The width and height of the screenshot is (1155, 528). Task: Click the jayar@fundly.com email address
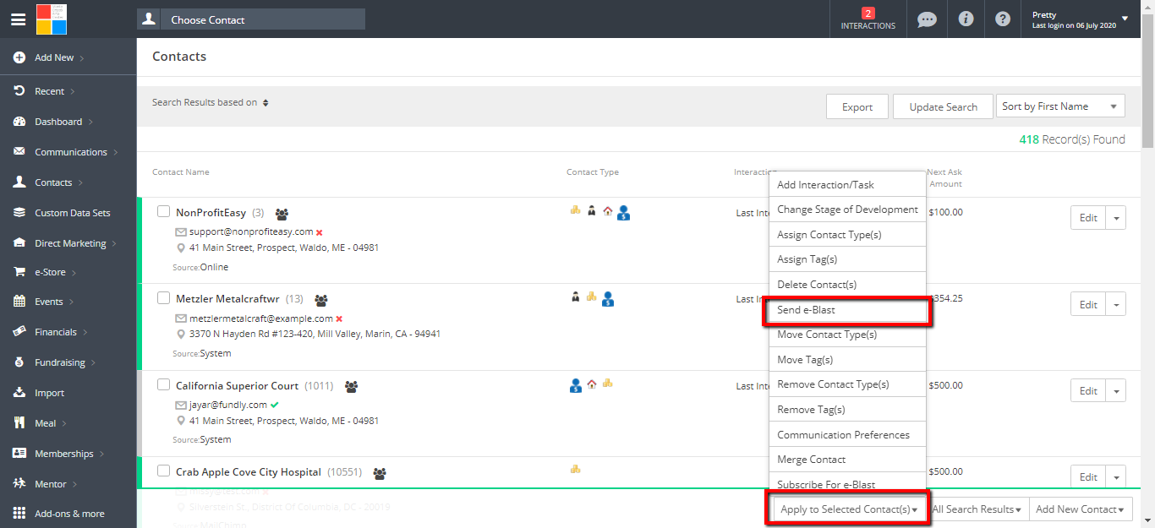[x=228, y=405]
